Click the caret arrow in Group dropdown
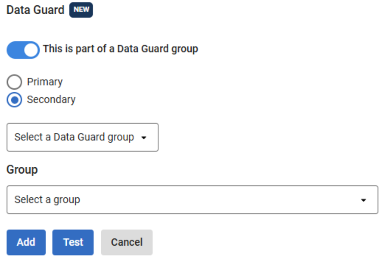 [364, 200]
